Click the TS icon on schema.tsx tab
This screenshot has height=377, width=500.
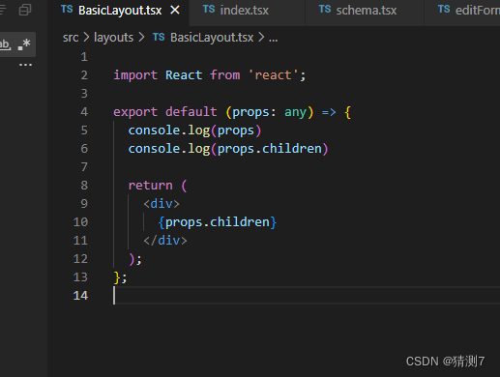[x=325, y=10]
